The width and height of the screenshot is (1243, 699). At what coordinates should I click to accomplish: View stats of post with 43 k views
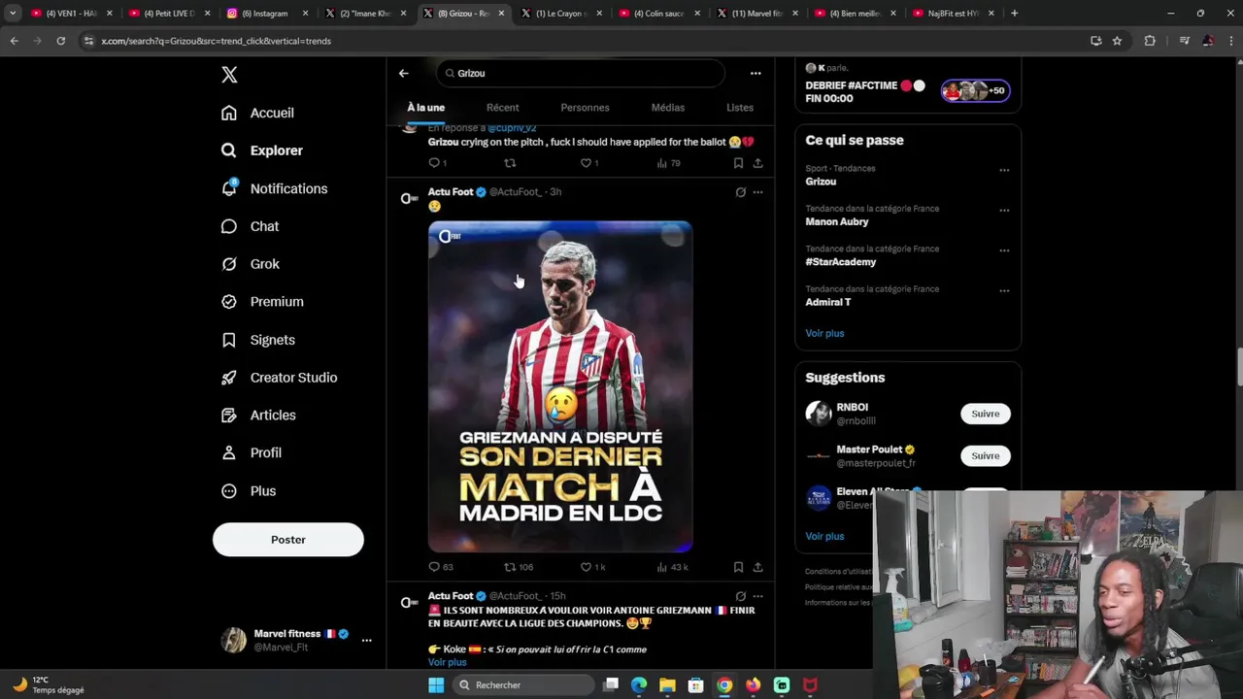pos(672,567)
